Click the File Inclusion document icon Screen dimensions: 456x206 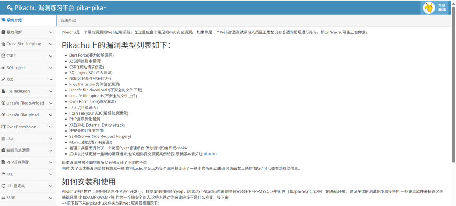4,91
